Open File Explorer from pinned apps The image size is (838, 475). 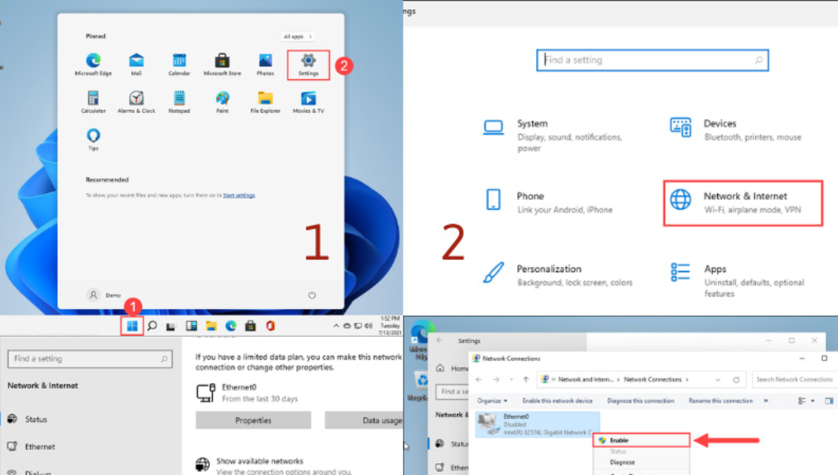pyautogui.click(x=265, y=102)
